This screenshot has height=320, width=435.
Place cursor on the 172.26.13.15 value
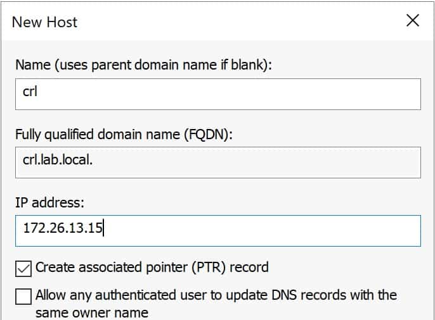tap(63, 228)
